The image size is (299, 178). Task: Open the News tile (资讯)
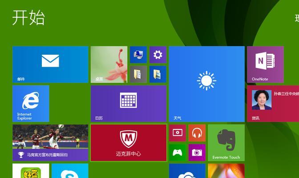273,104
